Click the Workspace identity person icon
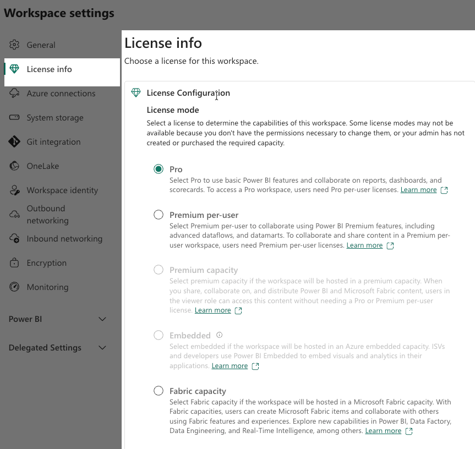The image size is (475, 449). (x=14, y=190)
